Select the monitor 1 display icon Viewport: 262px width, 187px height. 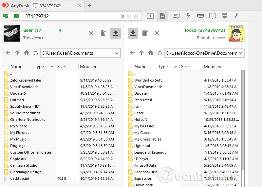click(x=150, y=16)
